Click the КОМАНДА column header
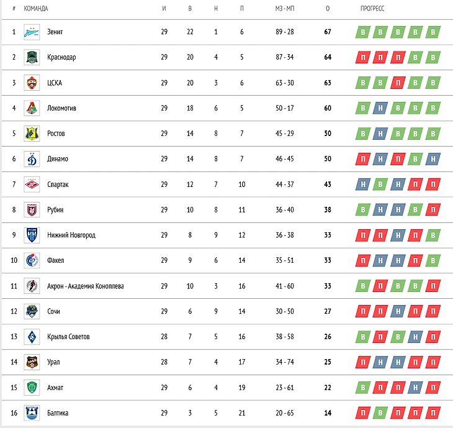The width and height of the screenshot is (453, 428). point(36,9)
